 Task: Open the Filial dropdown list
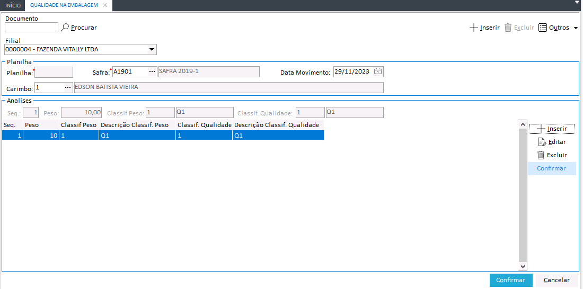(152, 49)
